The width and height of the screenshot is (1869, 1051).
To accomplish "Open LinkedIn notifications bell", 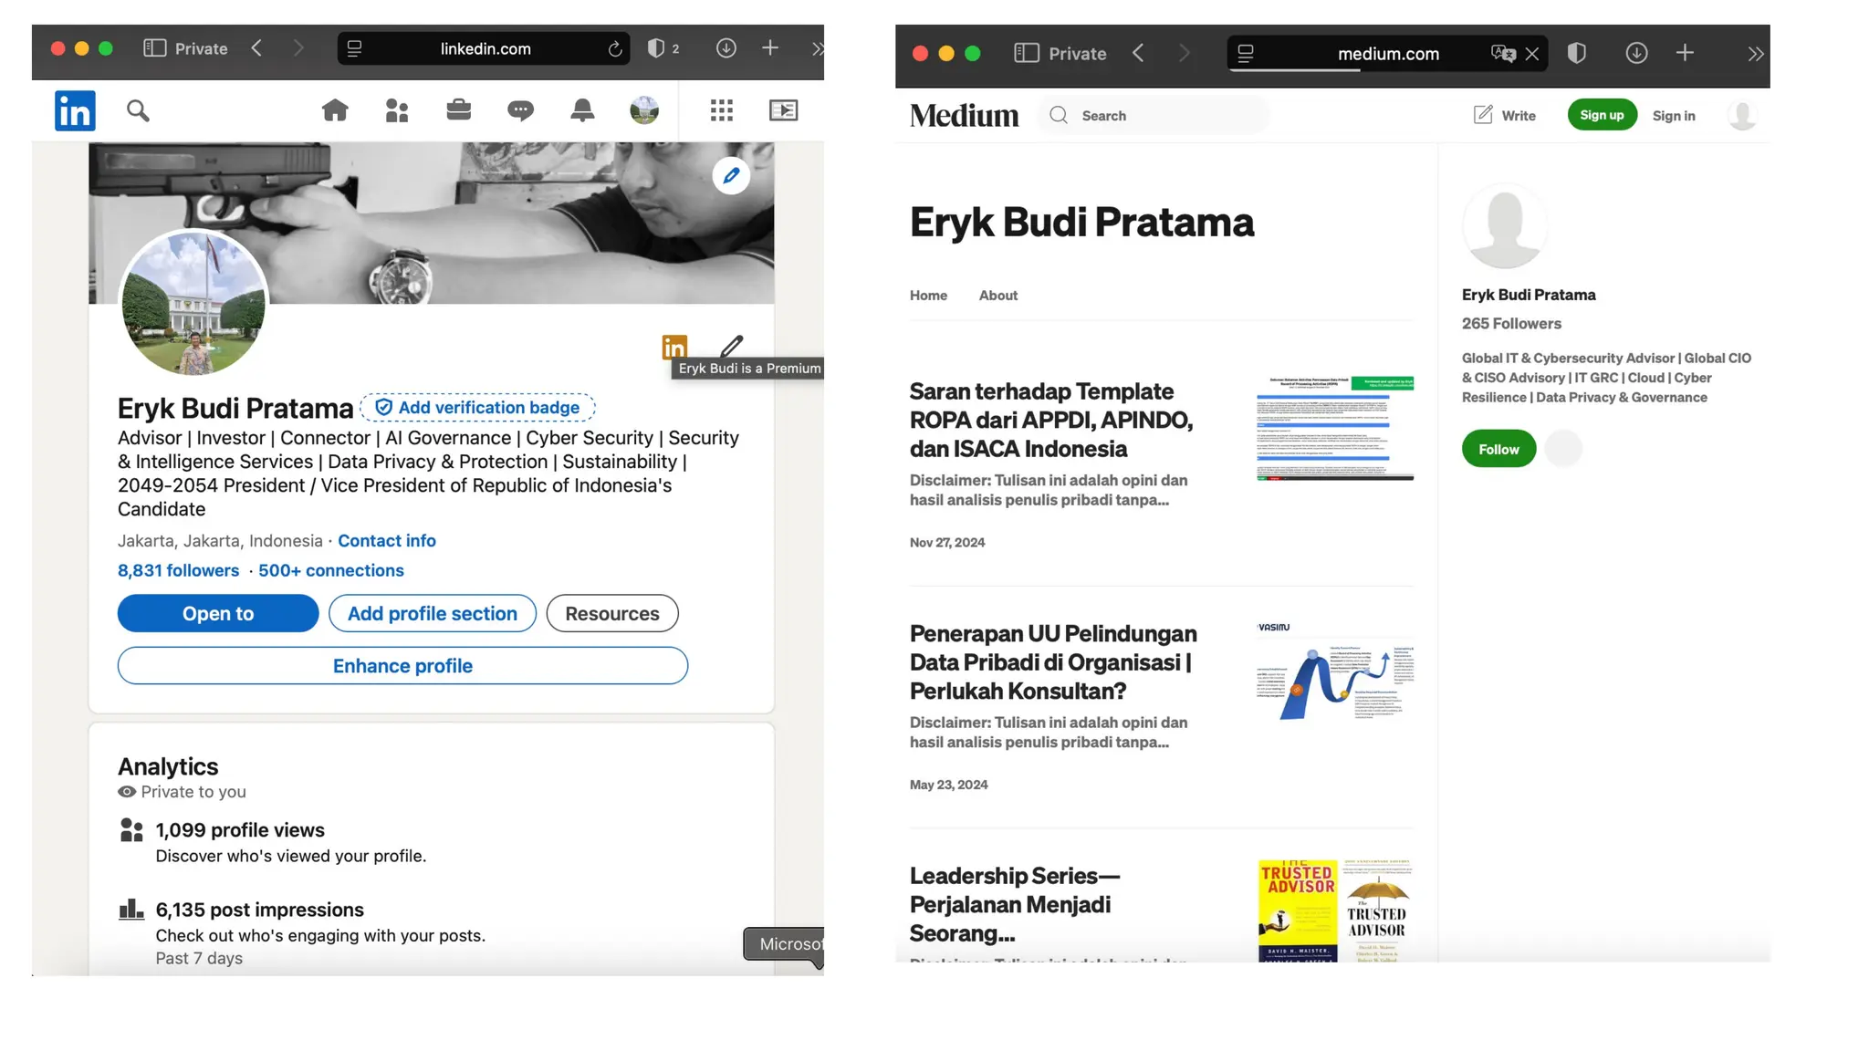I will [582, 110].
